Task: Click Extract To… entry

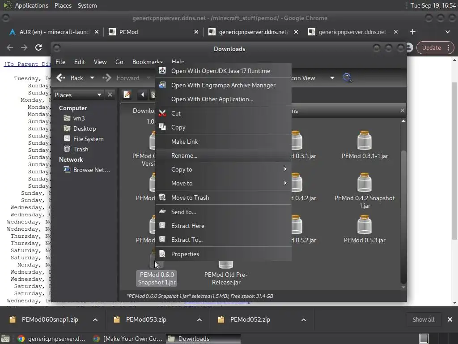Action: 224,240
